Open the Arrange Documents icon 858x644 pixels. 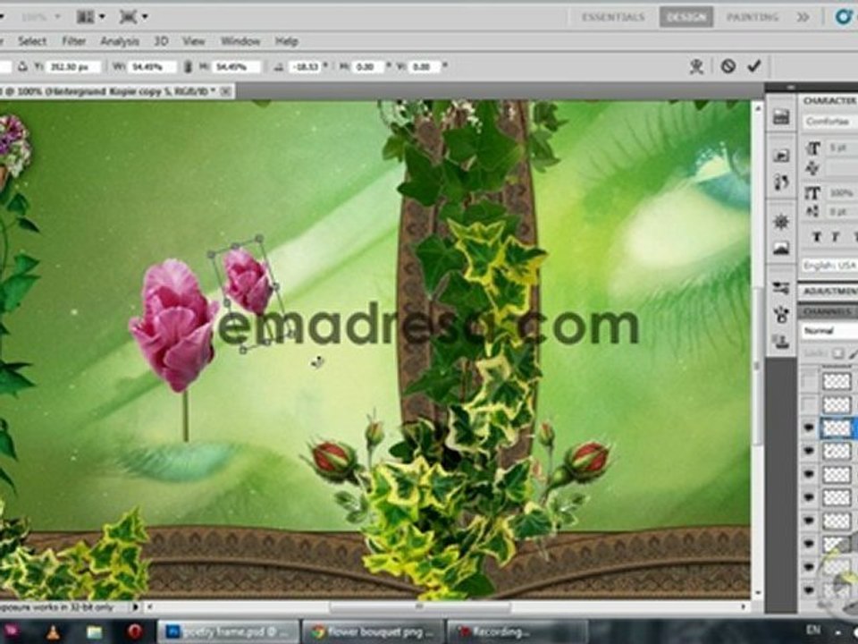click(85, 16)
